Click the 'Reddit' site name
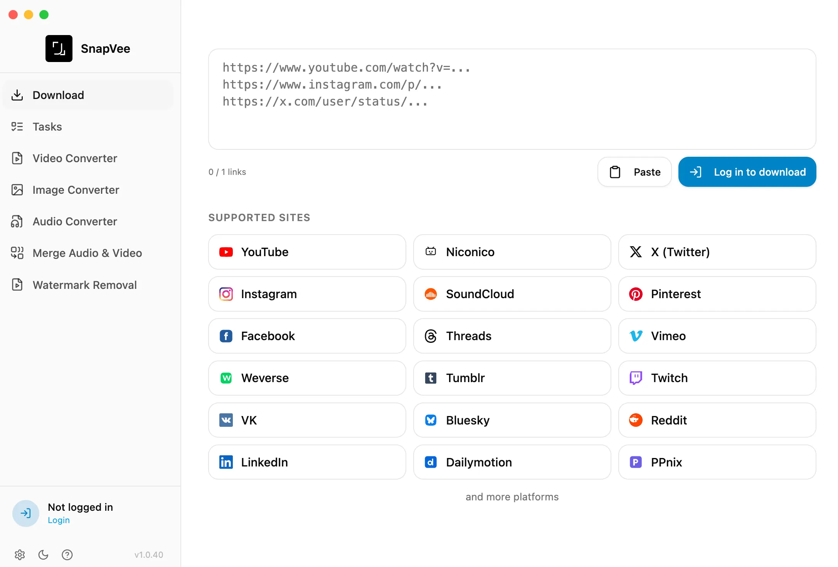The height and width of the screenshot is (567, 838). (x=669, y=420)
